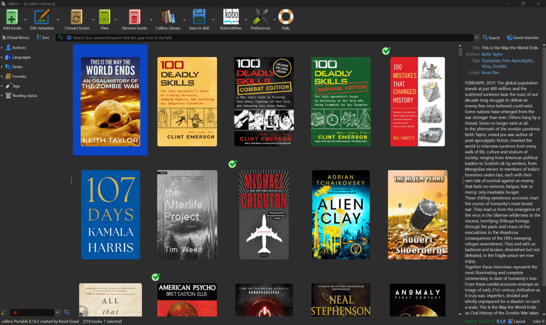This screenshot has width=546, height=325.
Task: Open the Save to disk dropdown arrow
Action: click(214, 20)
